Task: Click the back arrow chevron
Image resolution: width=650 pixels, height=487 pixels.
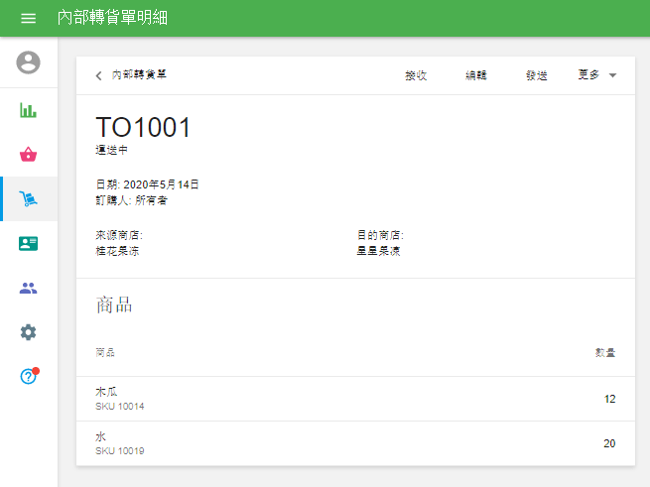Action: pyautogui.click(x=98, y=75)
